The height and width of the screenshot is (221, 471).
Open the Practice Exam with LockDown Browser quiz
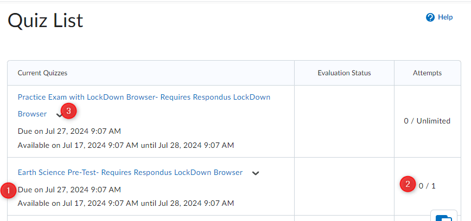(144, 97)
